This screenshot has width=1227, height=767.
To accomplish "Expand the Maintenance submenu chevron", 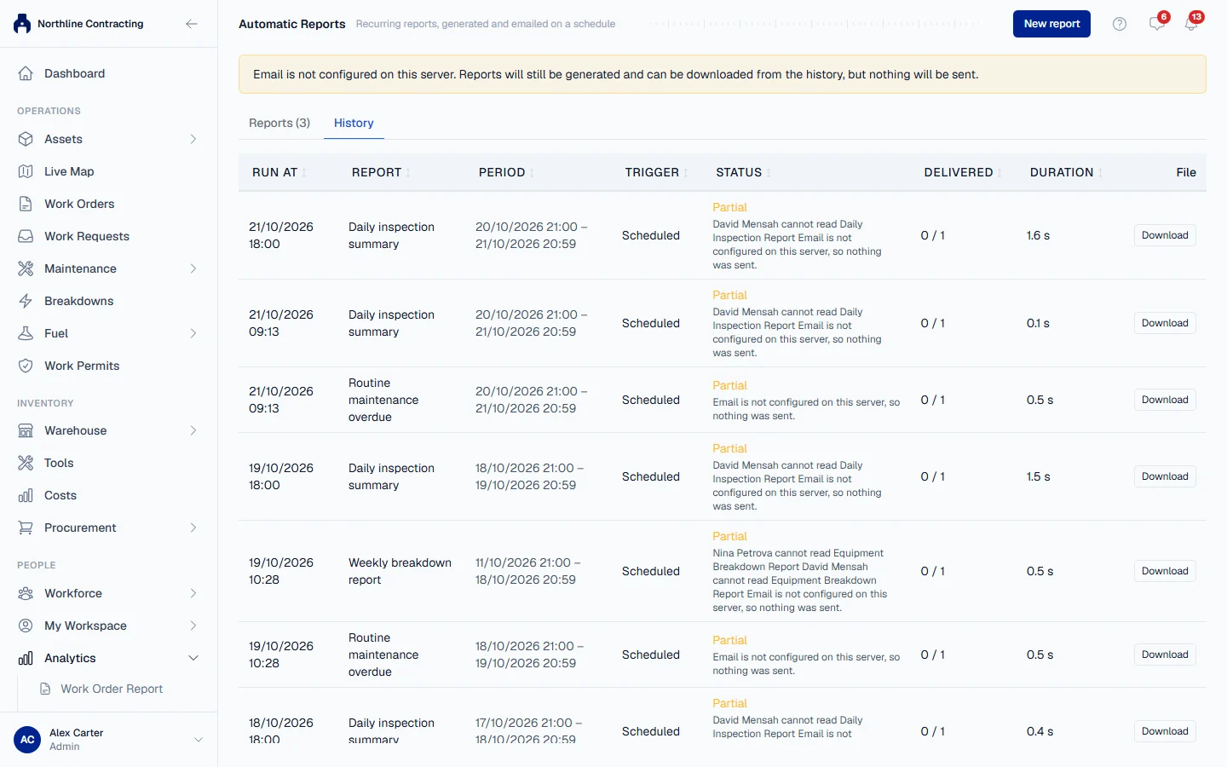I will 193,268.
